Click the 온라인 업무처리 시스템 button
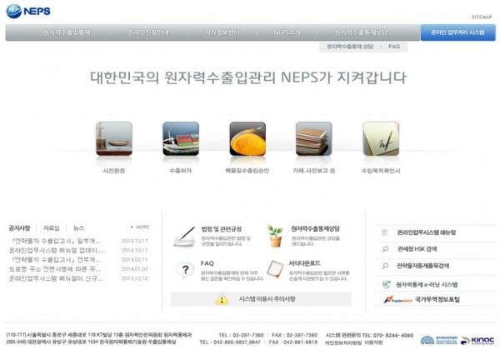This screenshot has width=500, height=350. point(457,32)
